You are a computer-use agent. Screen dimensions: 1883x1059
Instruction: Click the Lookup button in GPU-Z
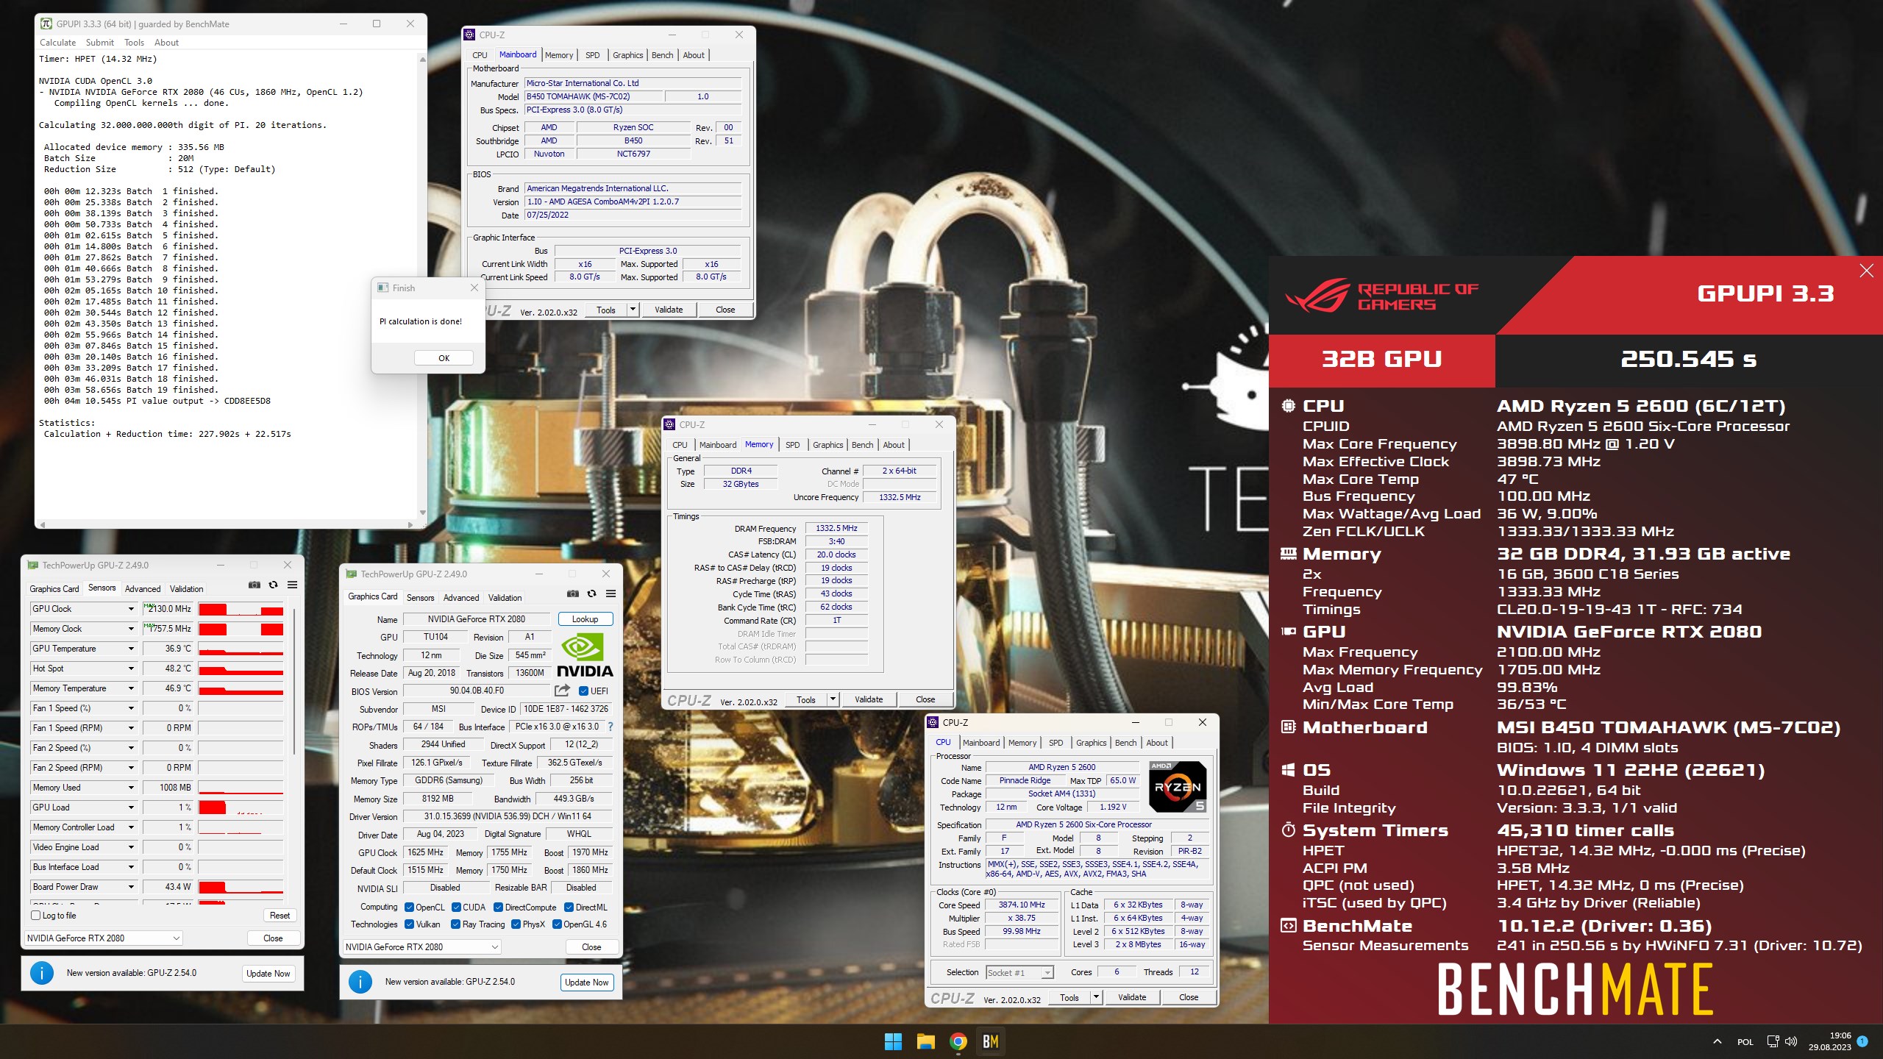585,619
